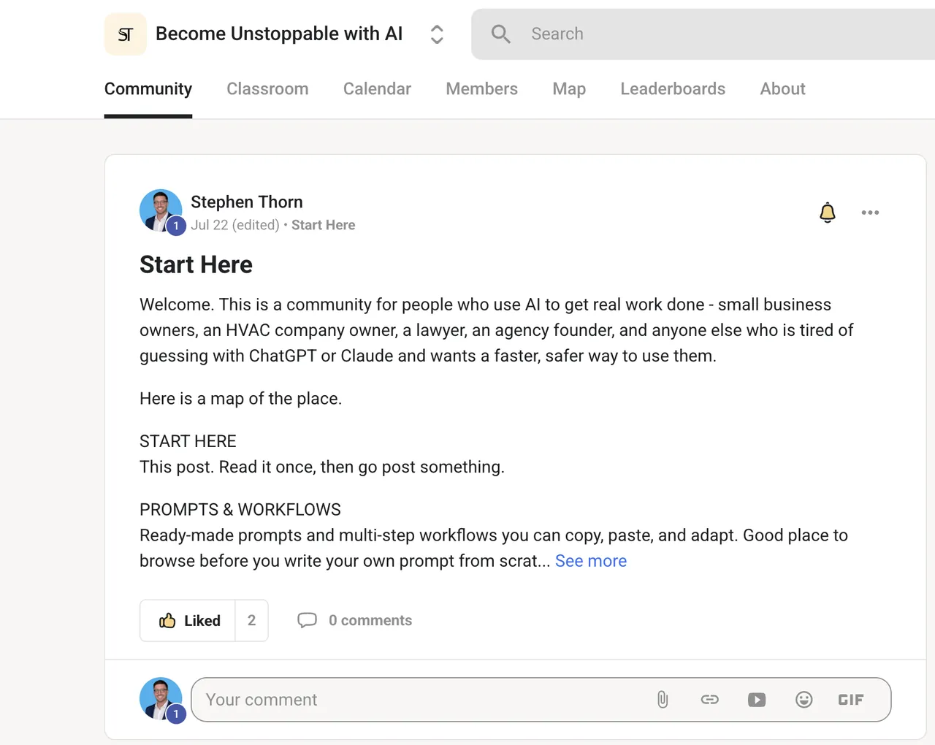Select the Map tab
This screenshot has height=745, width=935.
[569, 89]
